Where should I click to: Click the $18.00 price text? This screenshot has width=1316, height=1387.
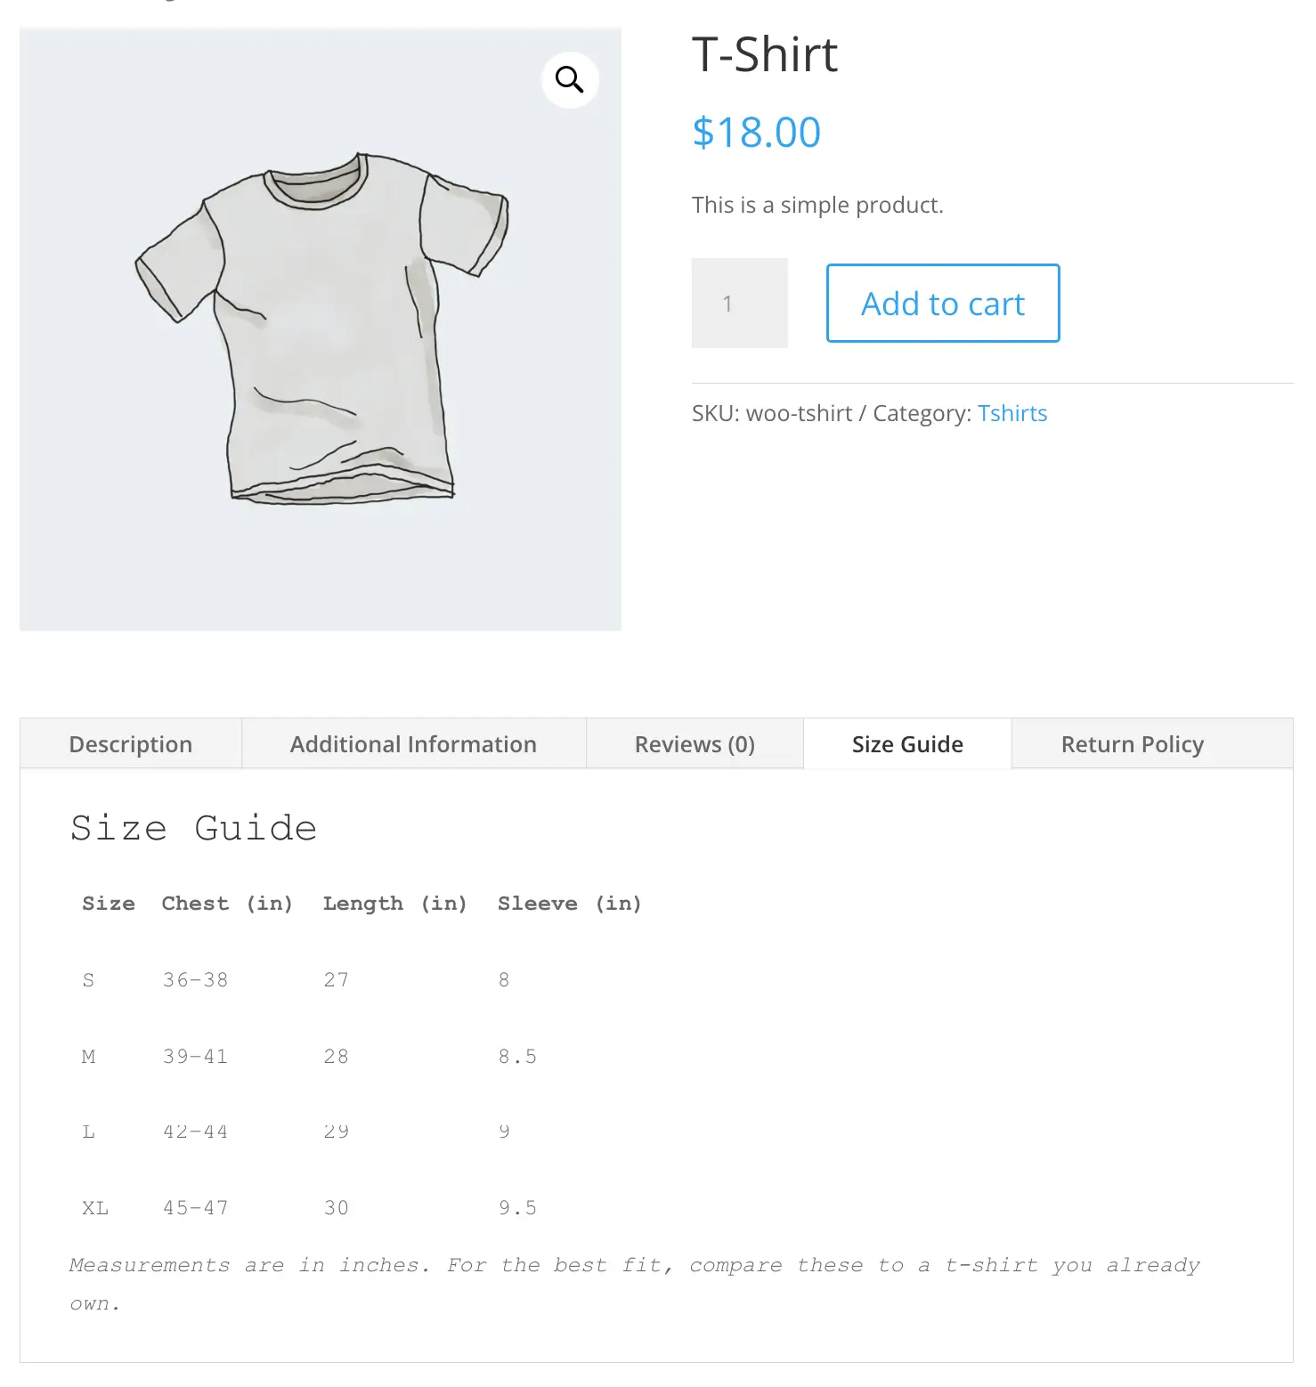tap(757, 133)
